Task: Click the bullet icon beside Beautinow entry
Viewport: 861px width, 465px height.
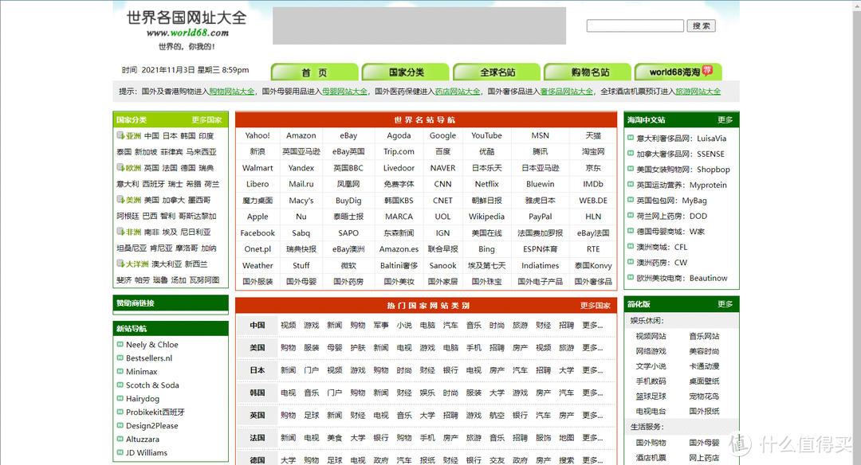Action: coord(631,277)
